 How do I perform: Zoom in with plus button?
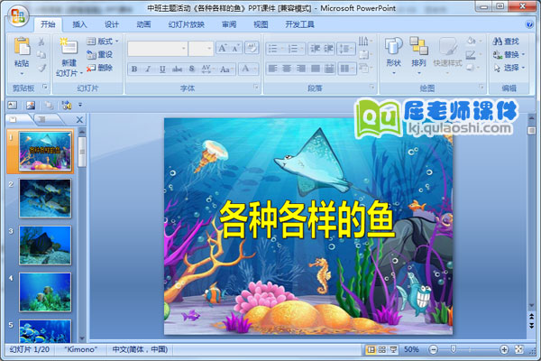[x=504, y=349]
